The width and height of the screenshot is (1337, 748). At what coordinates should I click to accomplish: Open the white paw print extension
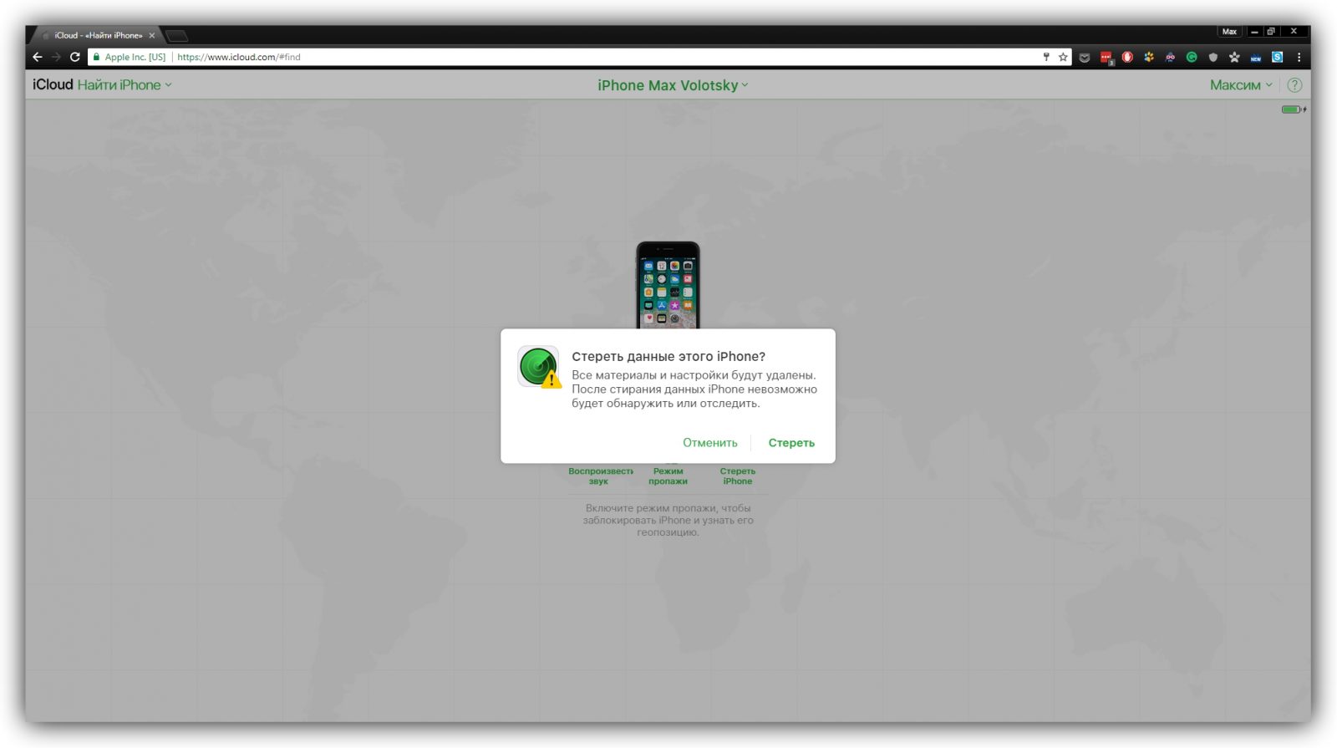(x=1234, y=57)
